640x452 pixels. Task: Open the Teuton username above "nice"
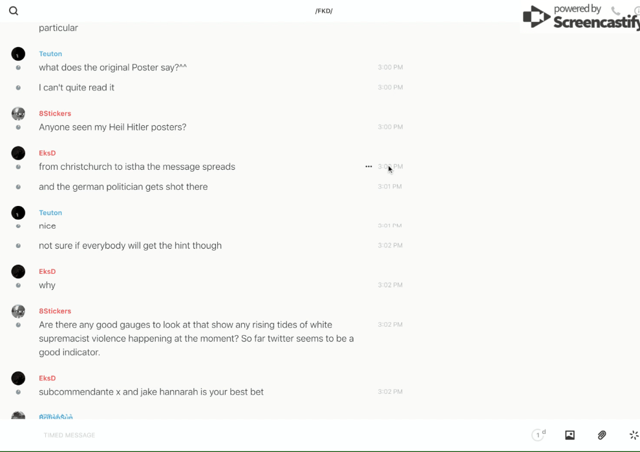coord(50,212)
